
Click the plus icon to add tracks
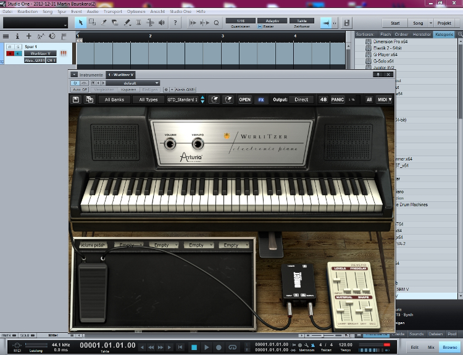coord(28,36)
